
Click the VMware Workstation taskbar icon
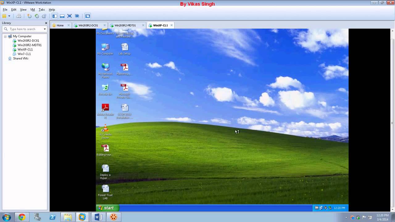(82, 217)
